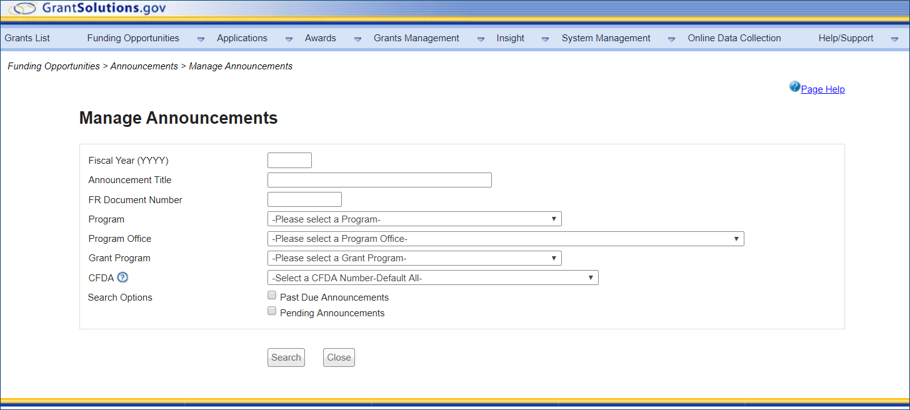Open the Page Help link

[822, 89]
